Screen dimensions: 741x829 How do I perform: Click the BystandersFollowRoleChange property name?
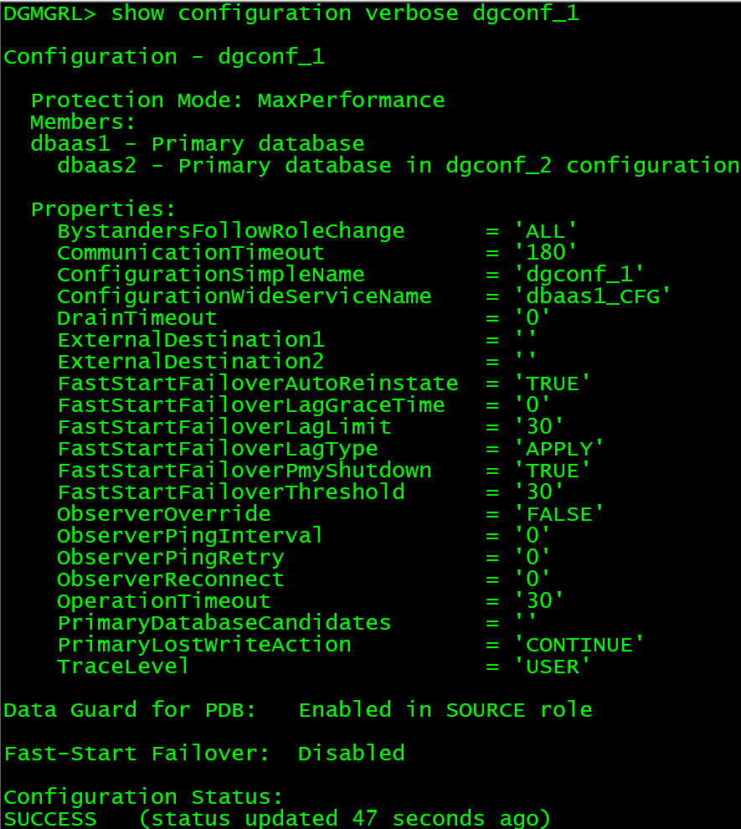click(230, 231)
